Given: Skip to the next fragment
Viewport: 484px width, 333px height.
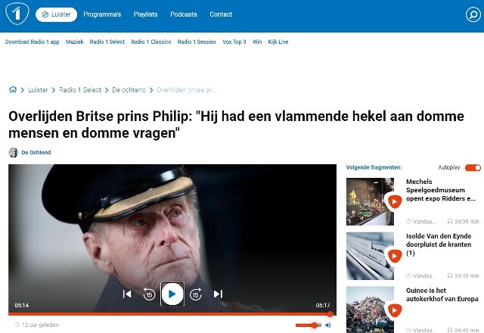Looking at the screenshot, I should (x=218, y=294).
